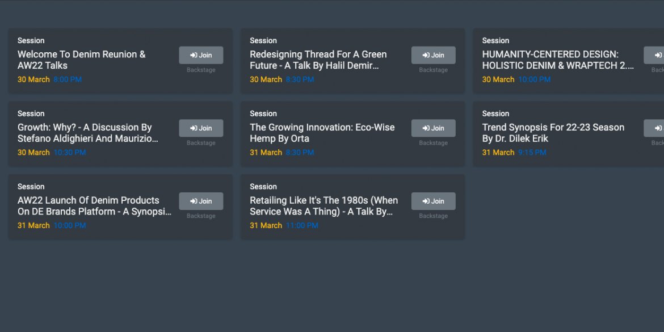Join Retailing Like It's The 1980s session
The image size is (664, 332).
433,201
